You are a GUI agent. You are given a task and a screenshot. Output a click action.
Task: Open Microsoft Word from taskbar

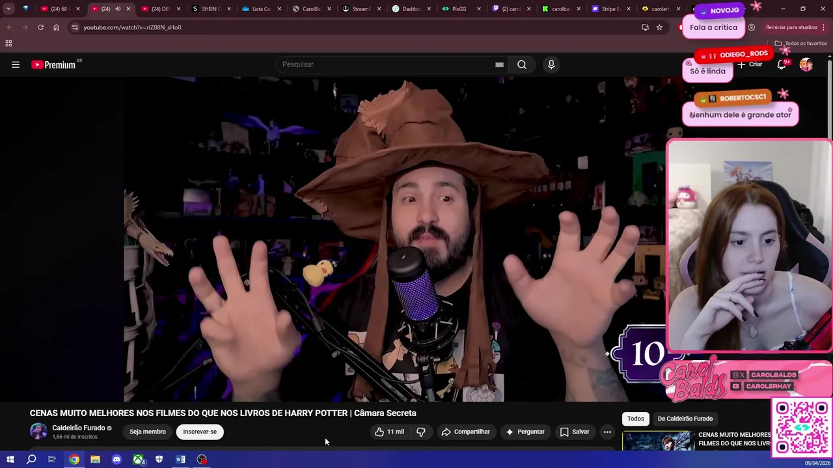pos(180,460)
